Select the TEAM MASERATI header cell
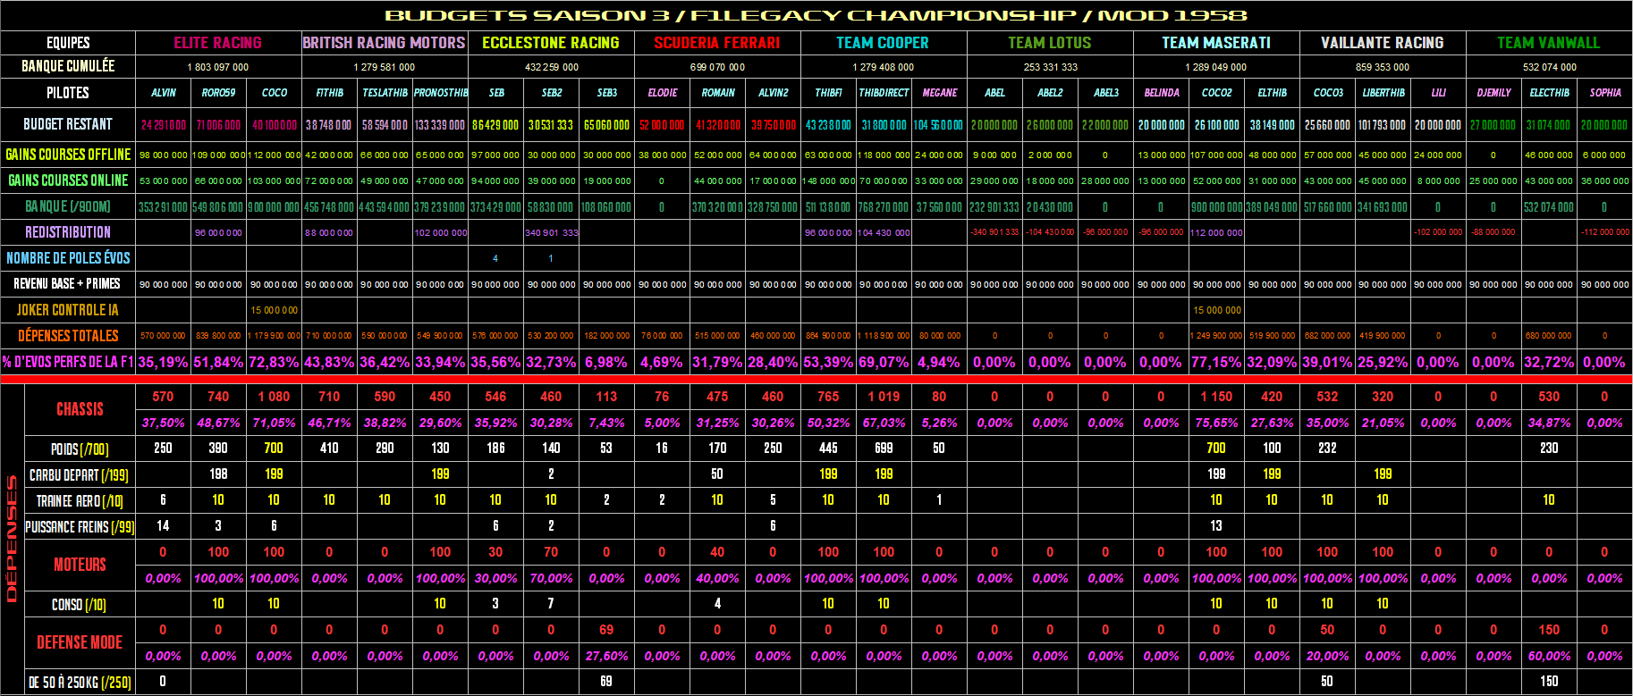 tap(1216, 42)
